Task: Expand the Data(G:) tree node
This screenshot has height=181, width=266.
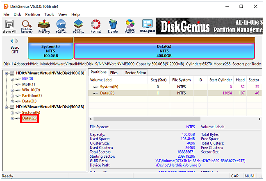Action: 12,118
